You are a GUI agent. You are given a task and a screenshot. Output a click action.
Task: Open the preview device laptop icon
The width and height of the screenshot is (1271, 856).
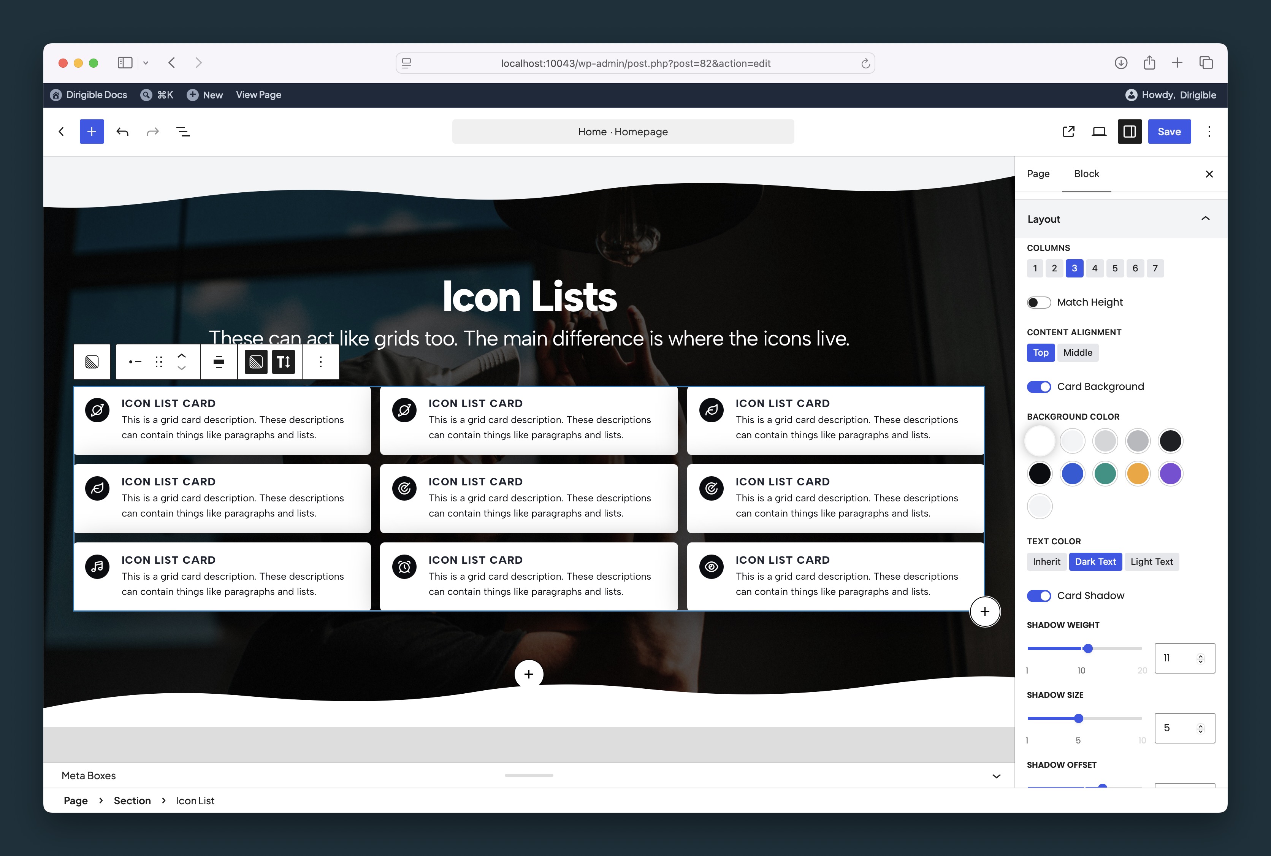tap(1099, 132)
